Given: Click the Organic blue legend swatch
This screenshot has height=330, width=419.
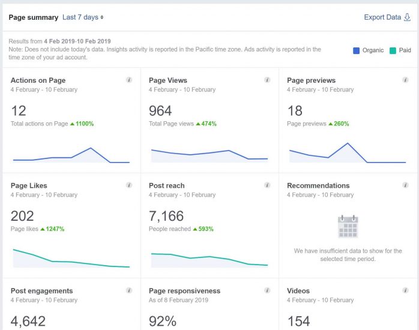Looking at the screenshot, I should tap(357, 50).
